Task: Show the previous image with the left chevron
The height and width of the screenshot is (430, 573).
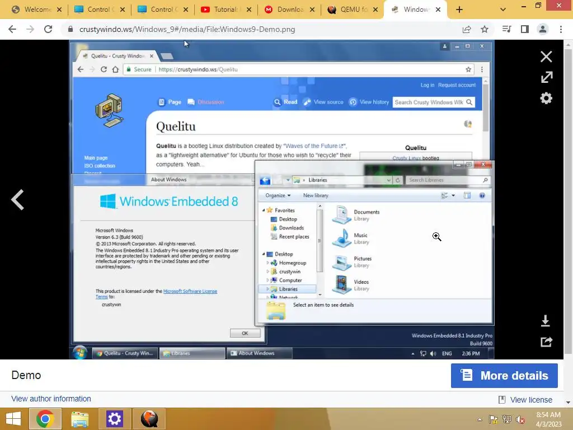Action: point(17,200)
